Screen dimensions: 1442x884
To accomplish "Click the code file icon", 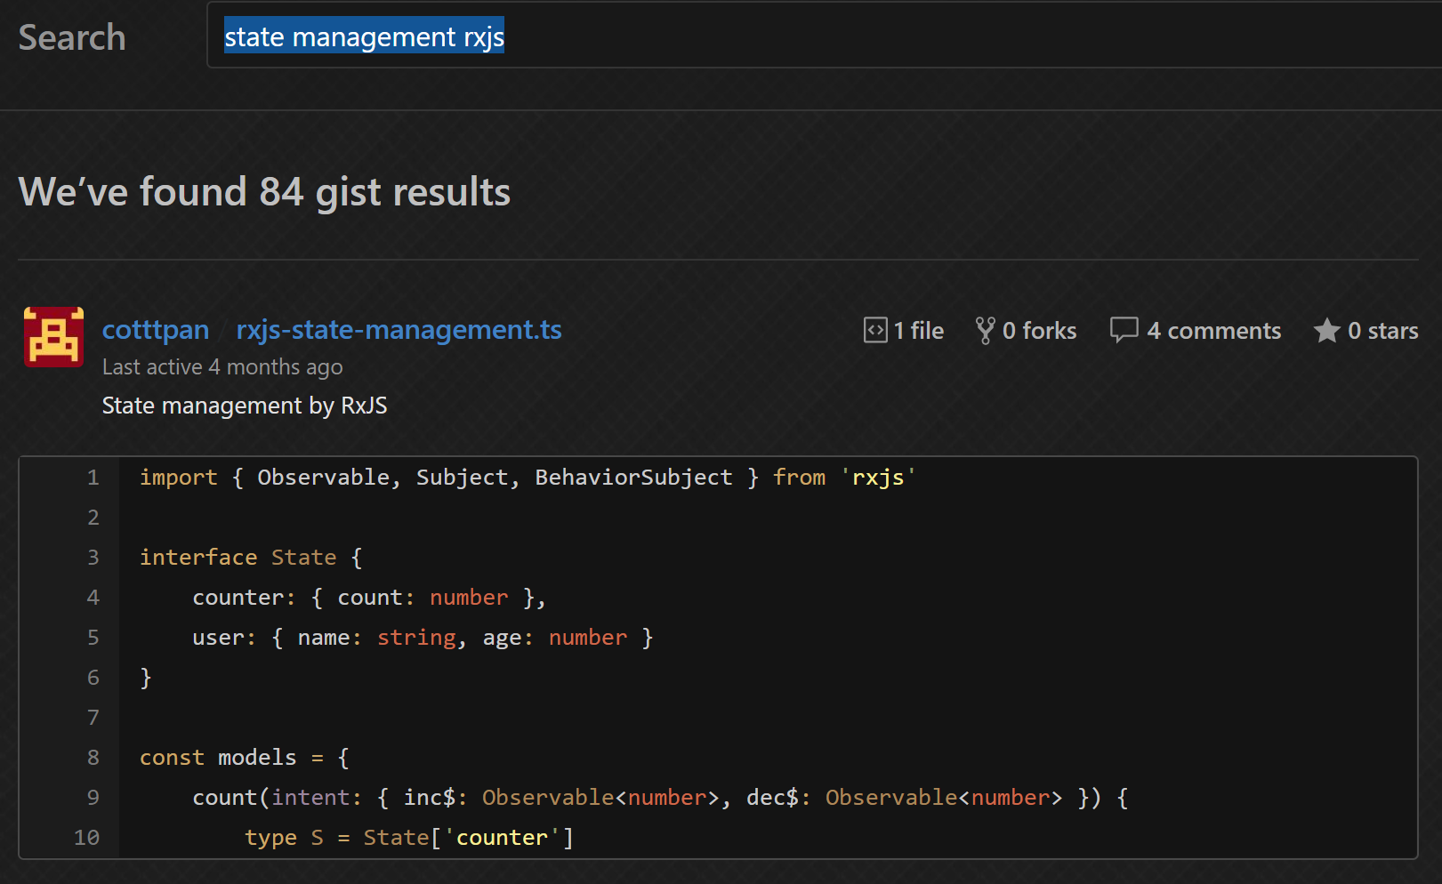I will coord(875,331).
